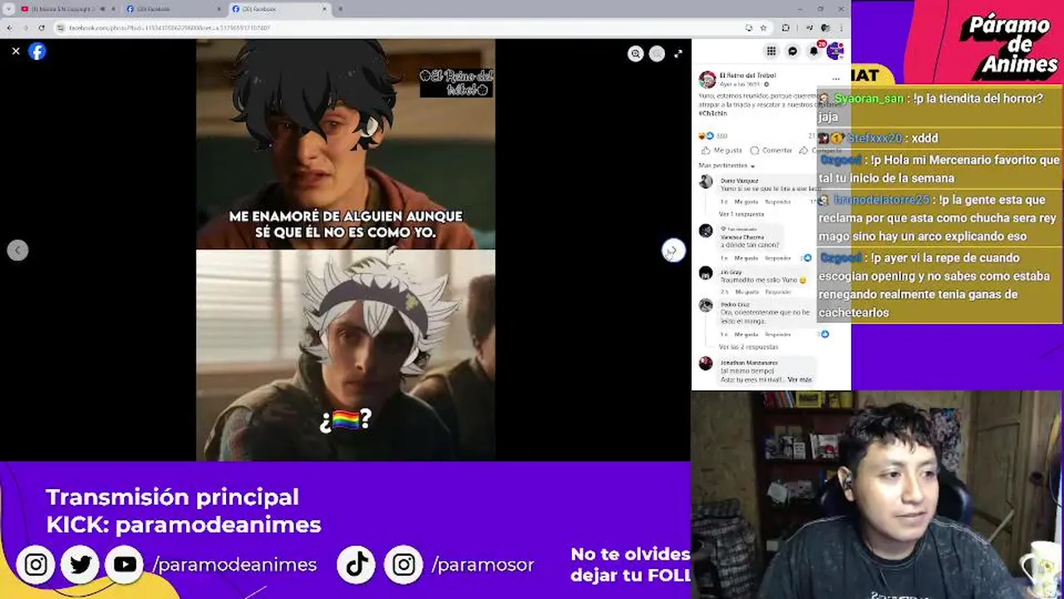Click the browser address bar URL
This screenshot has height=599, width=1064.
click(x=170, y=27)
